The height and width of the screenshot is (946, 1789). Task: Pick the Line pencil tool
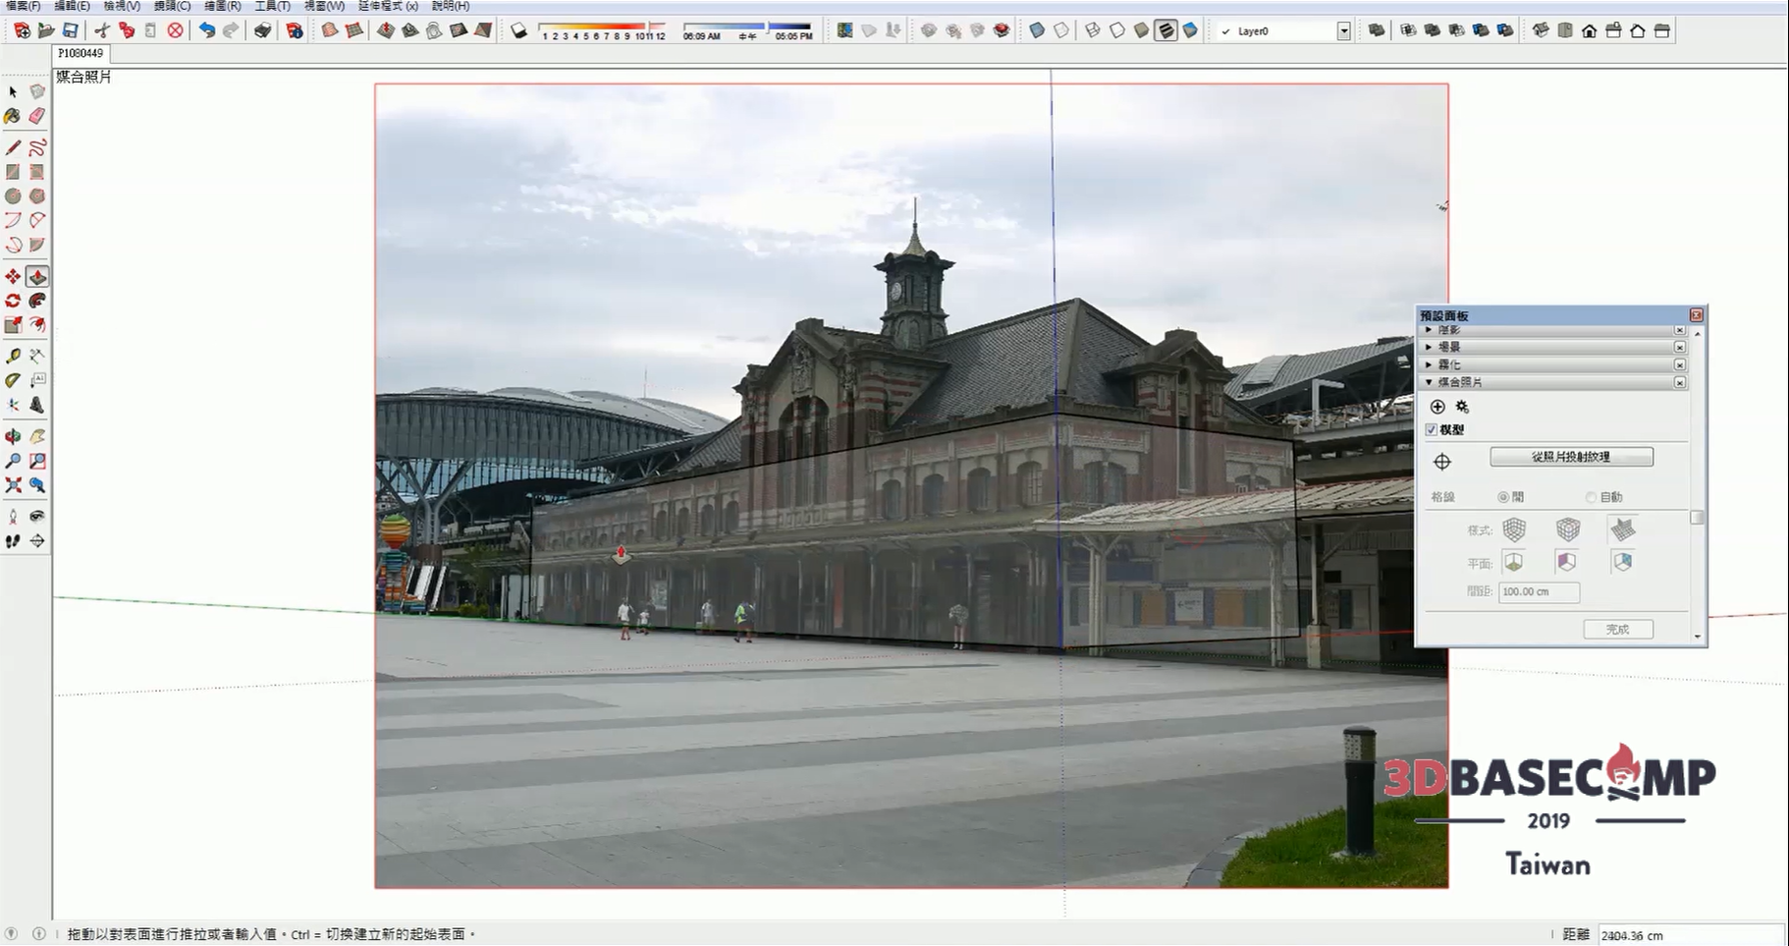coord(13,147)
